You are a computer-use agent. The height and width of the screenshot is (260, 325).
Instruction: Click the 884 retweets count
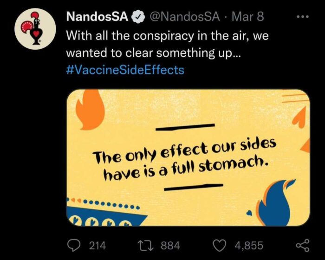tap(170, 246)
